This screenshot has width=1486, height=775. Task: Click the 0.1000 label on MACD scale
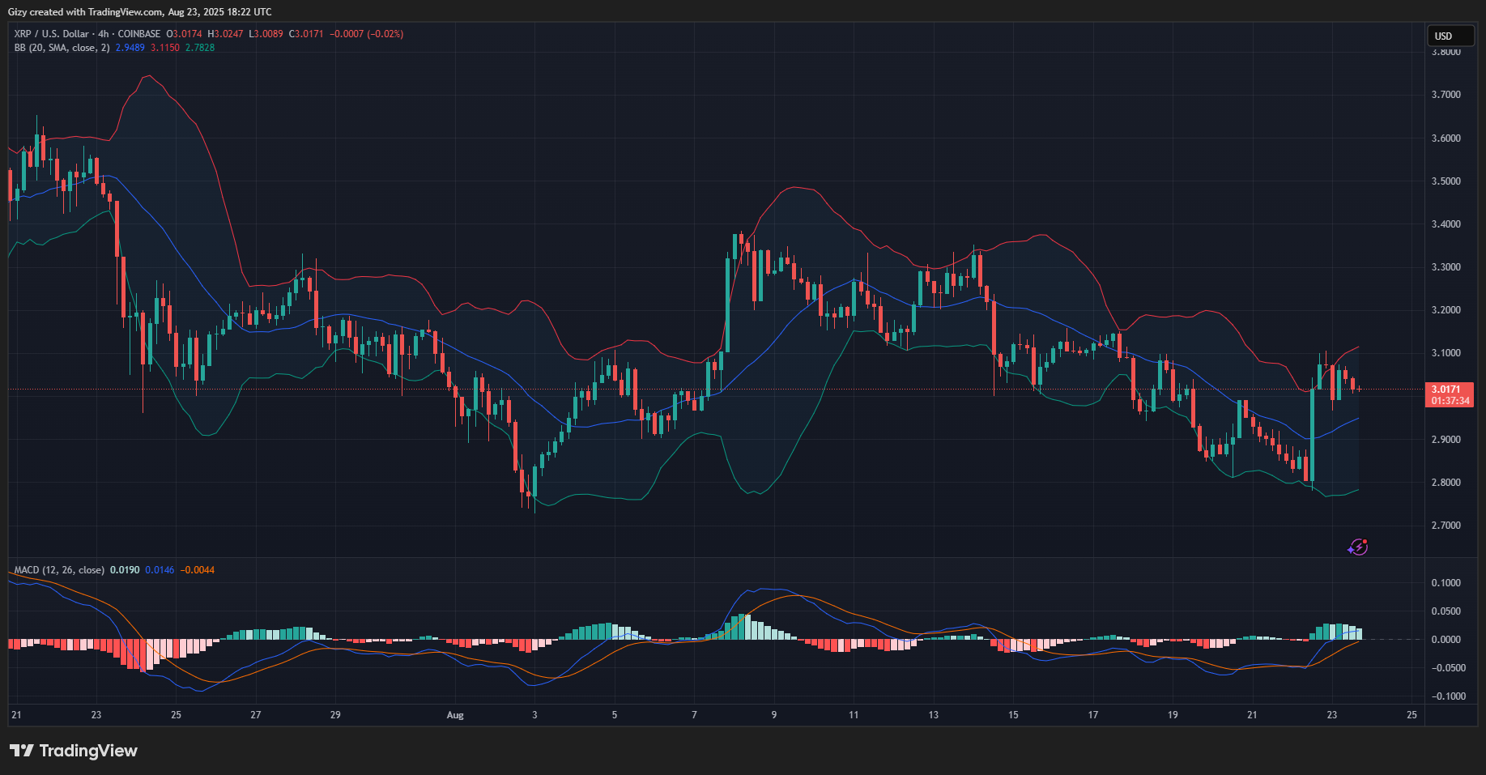[1446, 583]
